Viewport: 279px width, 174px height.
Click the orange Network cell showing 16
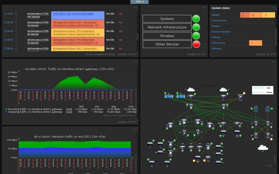point(255,15)
